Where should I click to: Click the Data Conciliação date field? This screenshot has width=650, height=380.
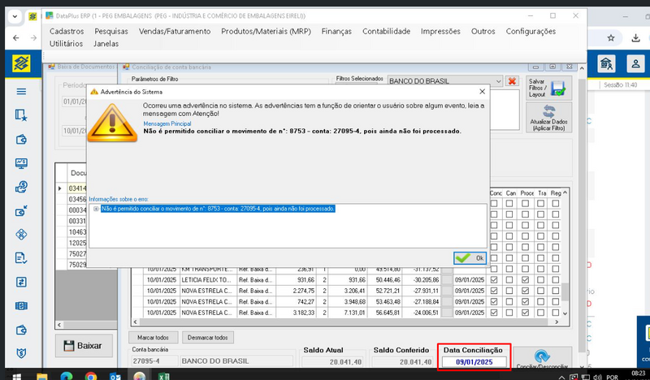click(x=474, y=362)
